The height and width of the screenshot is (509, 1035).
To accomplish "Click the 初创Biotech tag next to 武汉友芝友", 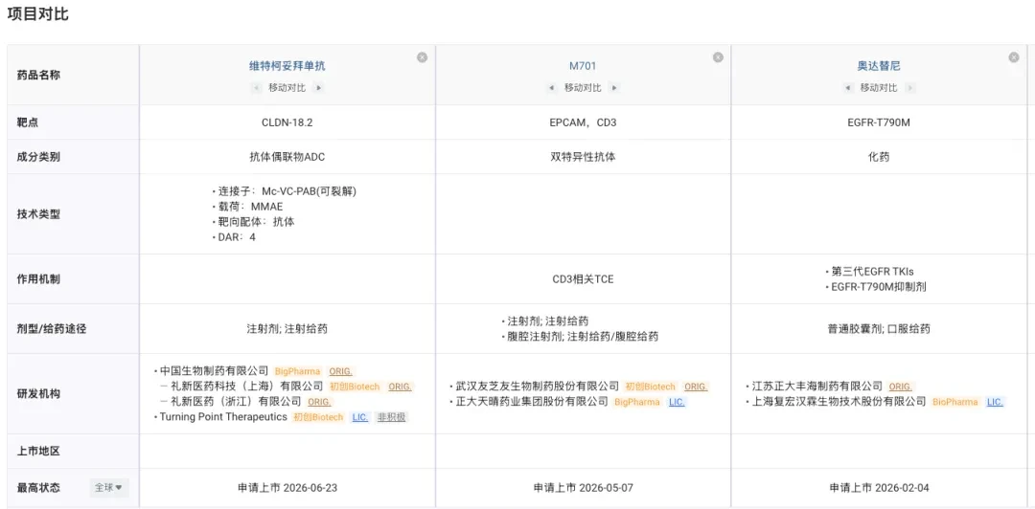I will click(x=650, y=387).
